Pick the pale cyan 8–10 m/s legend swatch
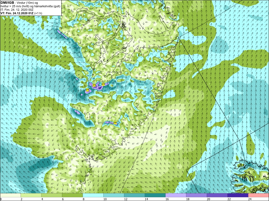The width and height of the screenshot is (269, 201). (93, 195)
